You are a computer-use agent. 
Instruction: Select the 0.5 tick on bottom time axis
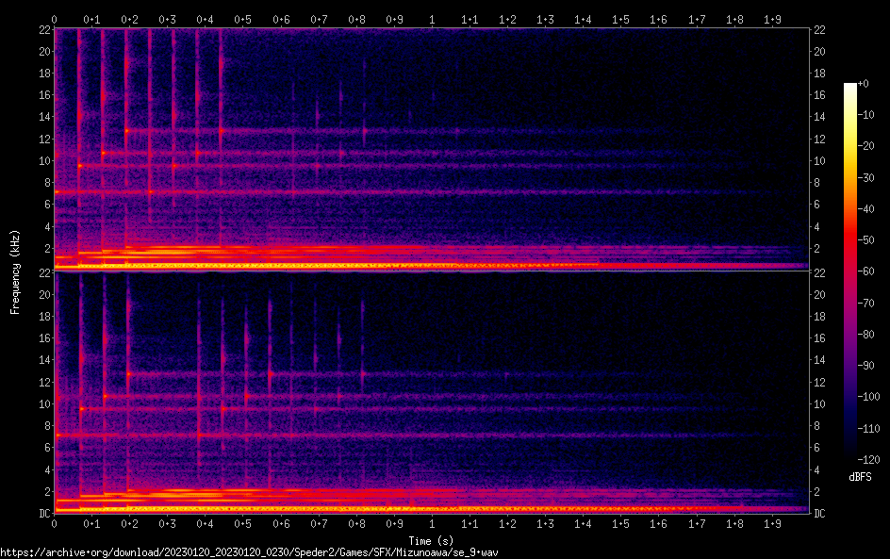(x=243, y=523)
